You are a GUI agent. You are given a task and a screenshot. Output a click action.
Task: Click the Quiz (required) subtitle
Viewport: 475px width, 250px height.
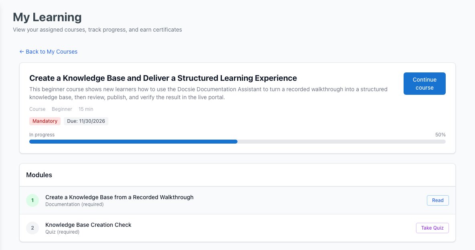tap(63, 232)
